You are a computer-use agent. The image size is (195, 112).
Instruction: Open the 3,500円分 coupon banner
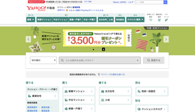coord(97,38)
